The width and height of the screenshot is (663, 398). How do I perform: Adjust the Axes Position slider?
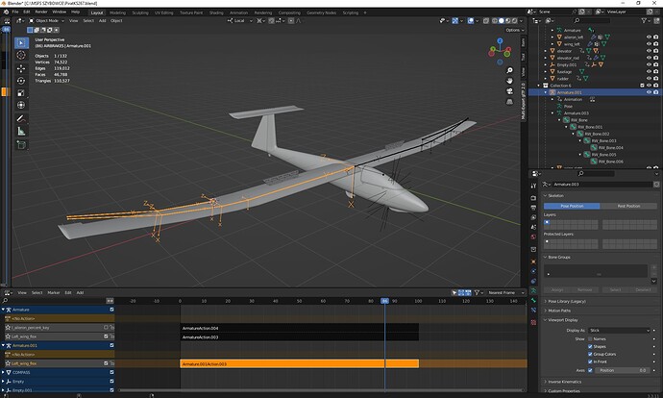click(x=623, y=370)
